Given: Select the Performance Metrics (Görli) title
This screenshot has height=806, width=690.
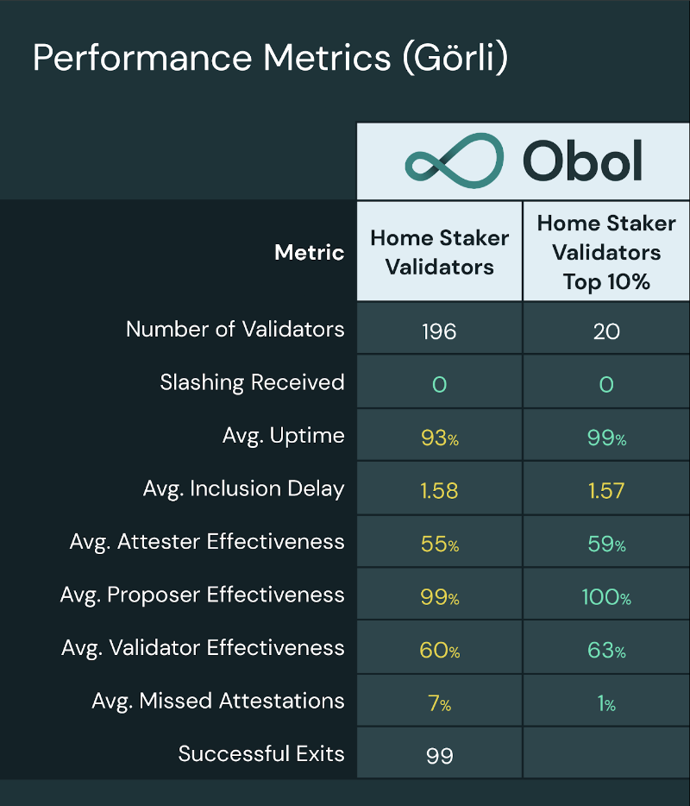Looking at the screenshot, I should (x=270, y=58).
